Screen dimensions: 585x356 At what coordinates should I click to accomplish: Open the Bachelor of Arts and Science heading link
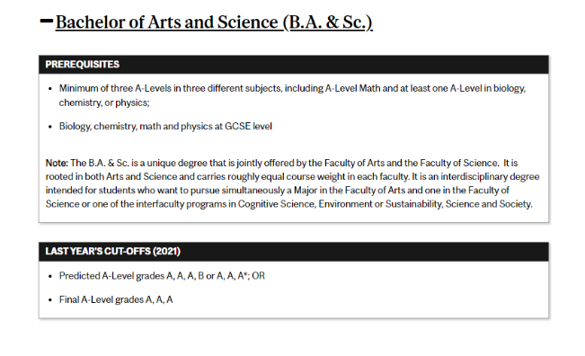click(214, 22)
